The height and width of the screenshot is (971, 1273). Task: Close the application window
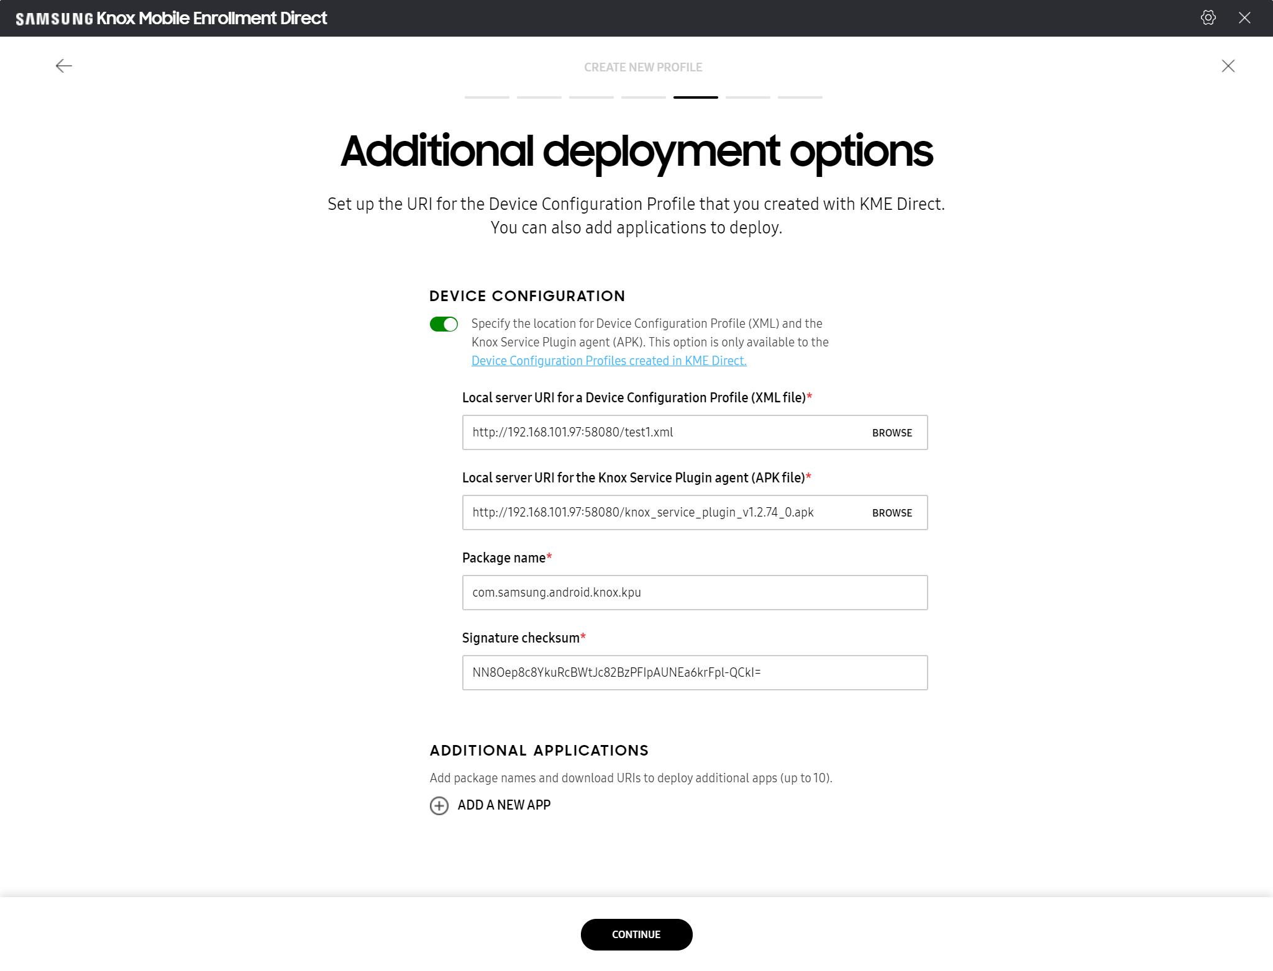point(1244,18)
